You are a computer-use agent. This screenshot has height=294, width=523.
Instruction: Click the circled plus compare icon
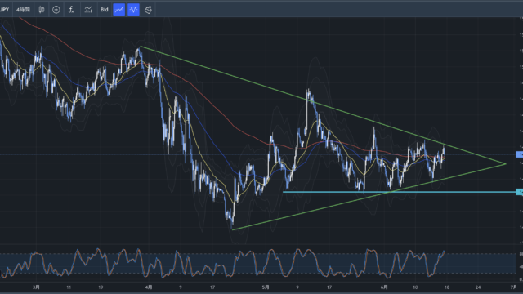click(56, 10)
